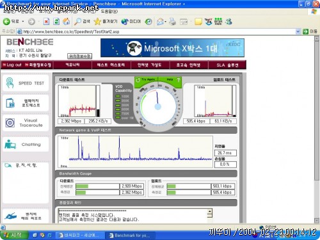Open the 시작 Start button

[x=14, y=235]
